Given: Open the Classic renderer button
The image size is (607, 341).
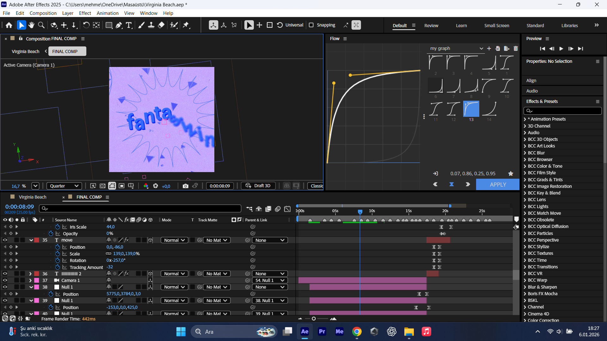Looking at the screenshot, I should click(316, 186).
